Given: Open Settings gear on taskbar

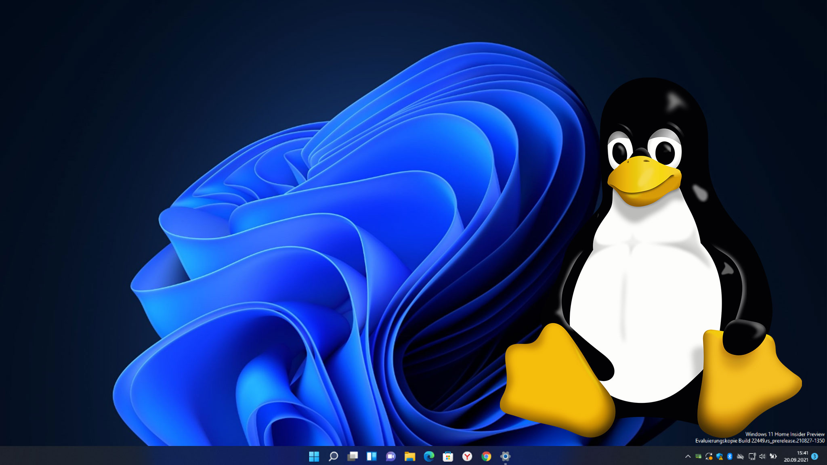Looking at the screenshot, I should [x=505, y=457].
